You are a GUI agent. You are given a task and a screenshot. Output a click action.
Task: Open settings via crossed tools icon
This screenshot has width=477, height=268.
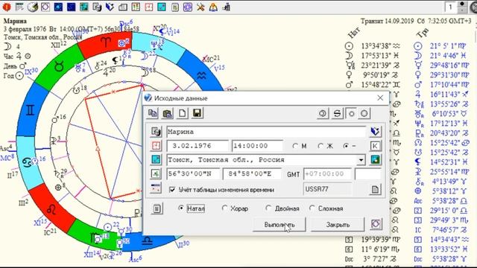(200, 7)
